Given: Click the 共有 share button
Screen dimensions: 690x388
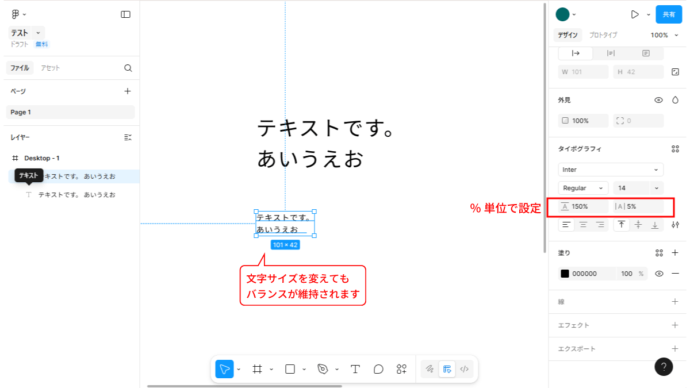Looking at the screenshot, I should coord(669,14).
